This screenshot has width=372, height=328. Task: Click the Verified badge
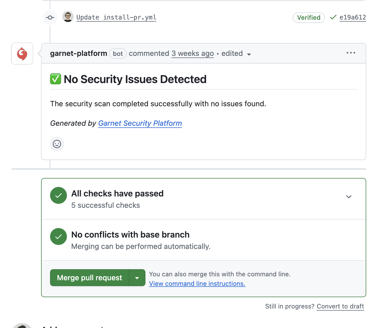pos(309,17)
